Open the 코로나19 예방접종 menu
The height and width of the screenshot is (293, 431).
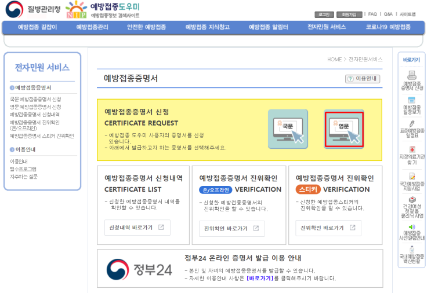[x=388, y=27]
